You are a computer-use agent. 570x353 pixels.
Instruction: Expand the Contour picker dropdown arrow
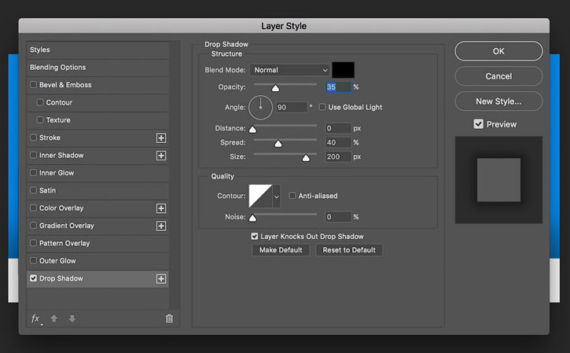click(x=277, y=197)
